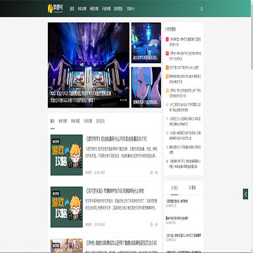The image size is (253, 253).
Task: Open first post in lower sidebar widget list
Action: [x=177, y=201]
